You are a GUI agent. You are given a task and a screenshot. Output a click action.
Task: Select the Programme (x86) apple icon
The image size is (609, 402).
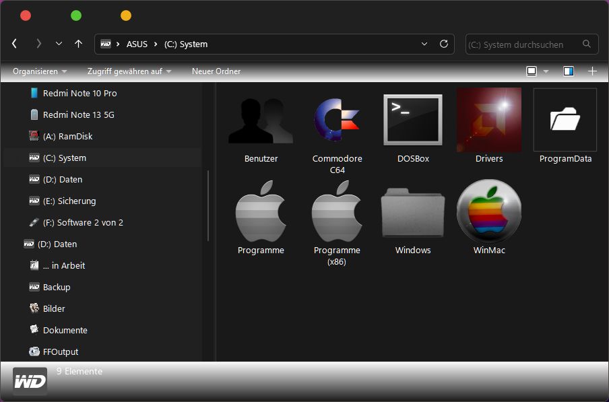click(337, 211)
